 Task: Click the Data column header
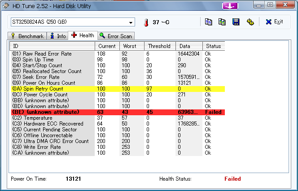pyautogui.click(x=189, y=46)
